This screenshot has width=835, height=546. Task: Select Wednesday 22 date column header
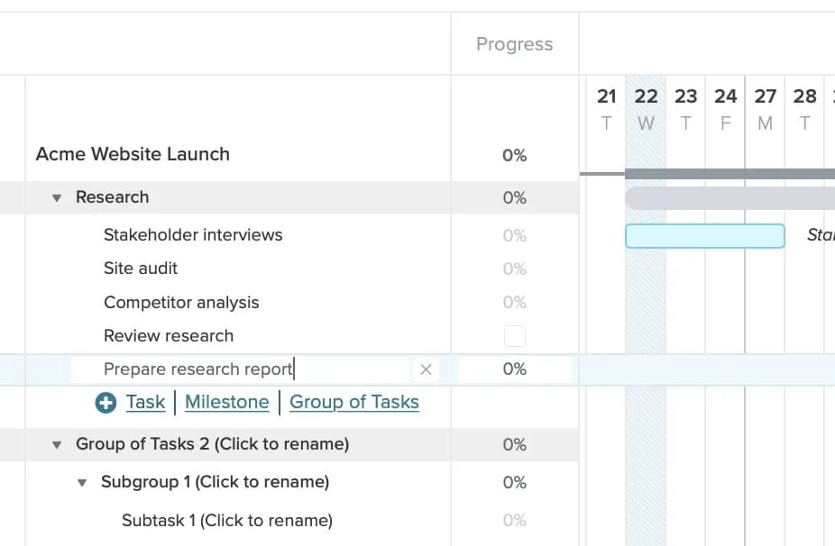pos(646,109)
